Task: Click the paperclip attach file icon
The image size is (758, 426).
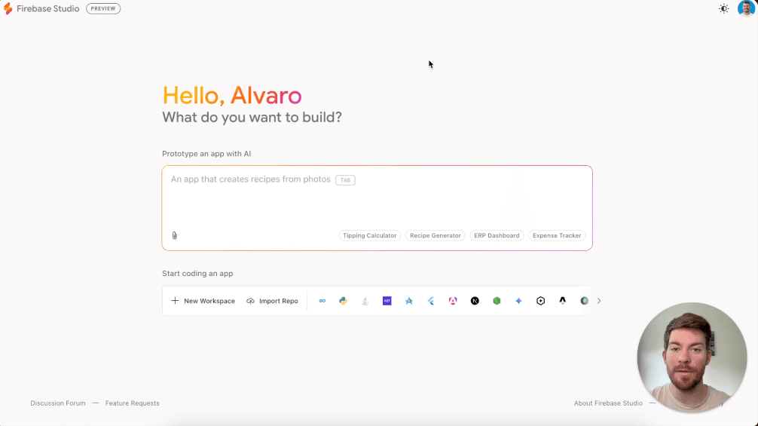Action: [x=175, y=235]
